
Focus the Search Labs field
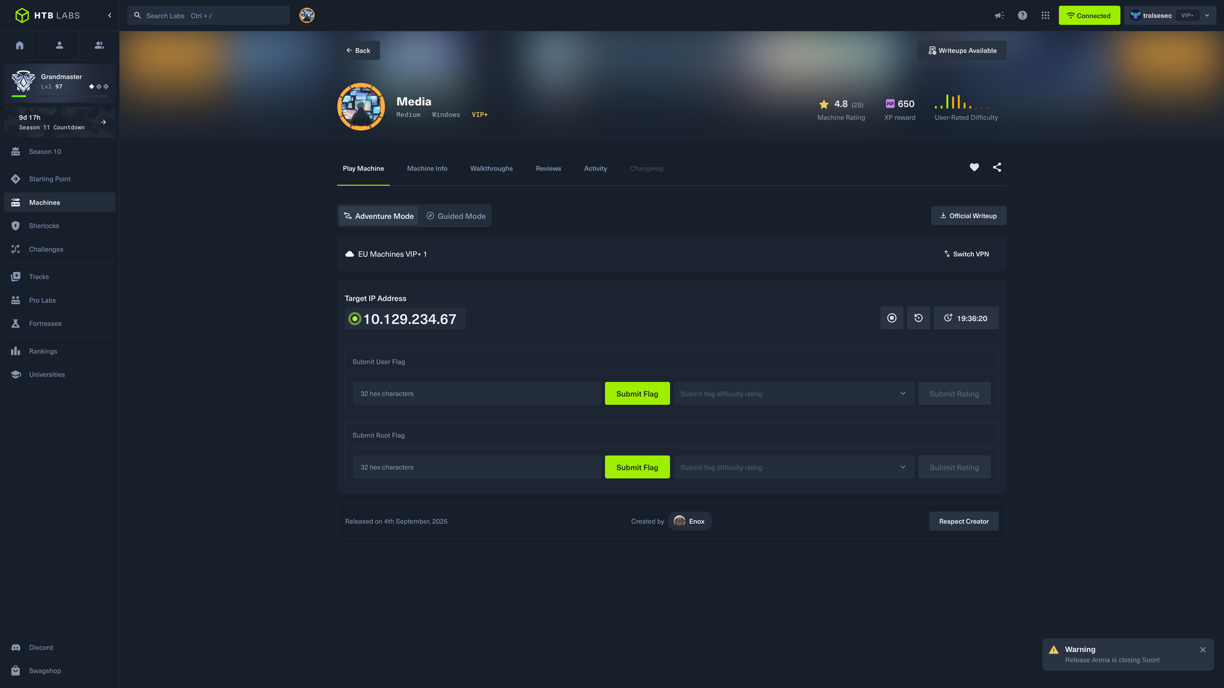click(208, 15)
